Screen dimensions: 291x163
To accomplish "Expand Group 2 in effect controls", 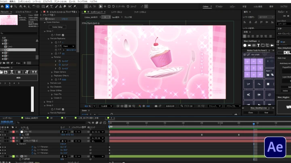I will pyautogui.click(x=44, y=102).
